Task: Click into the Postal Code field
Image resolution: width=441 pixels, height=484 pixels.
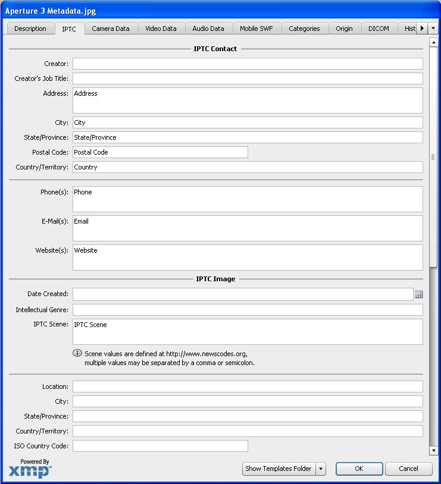Action: pyautogui.click(x=160, y=152)
